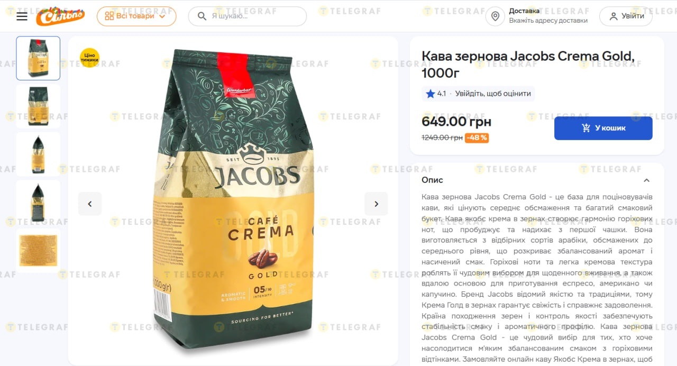Click Увійдіть, щоб оцінити link

tap(493, 94)
